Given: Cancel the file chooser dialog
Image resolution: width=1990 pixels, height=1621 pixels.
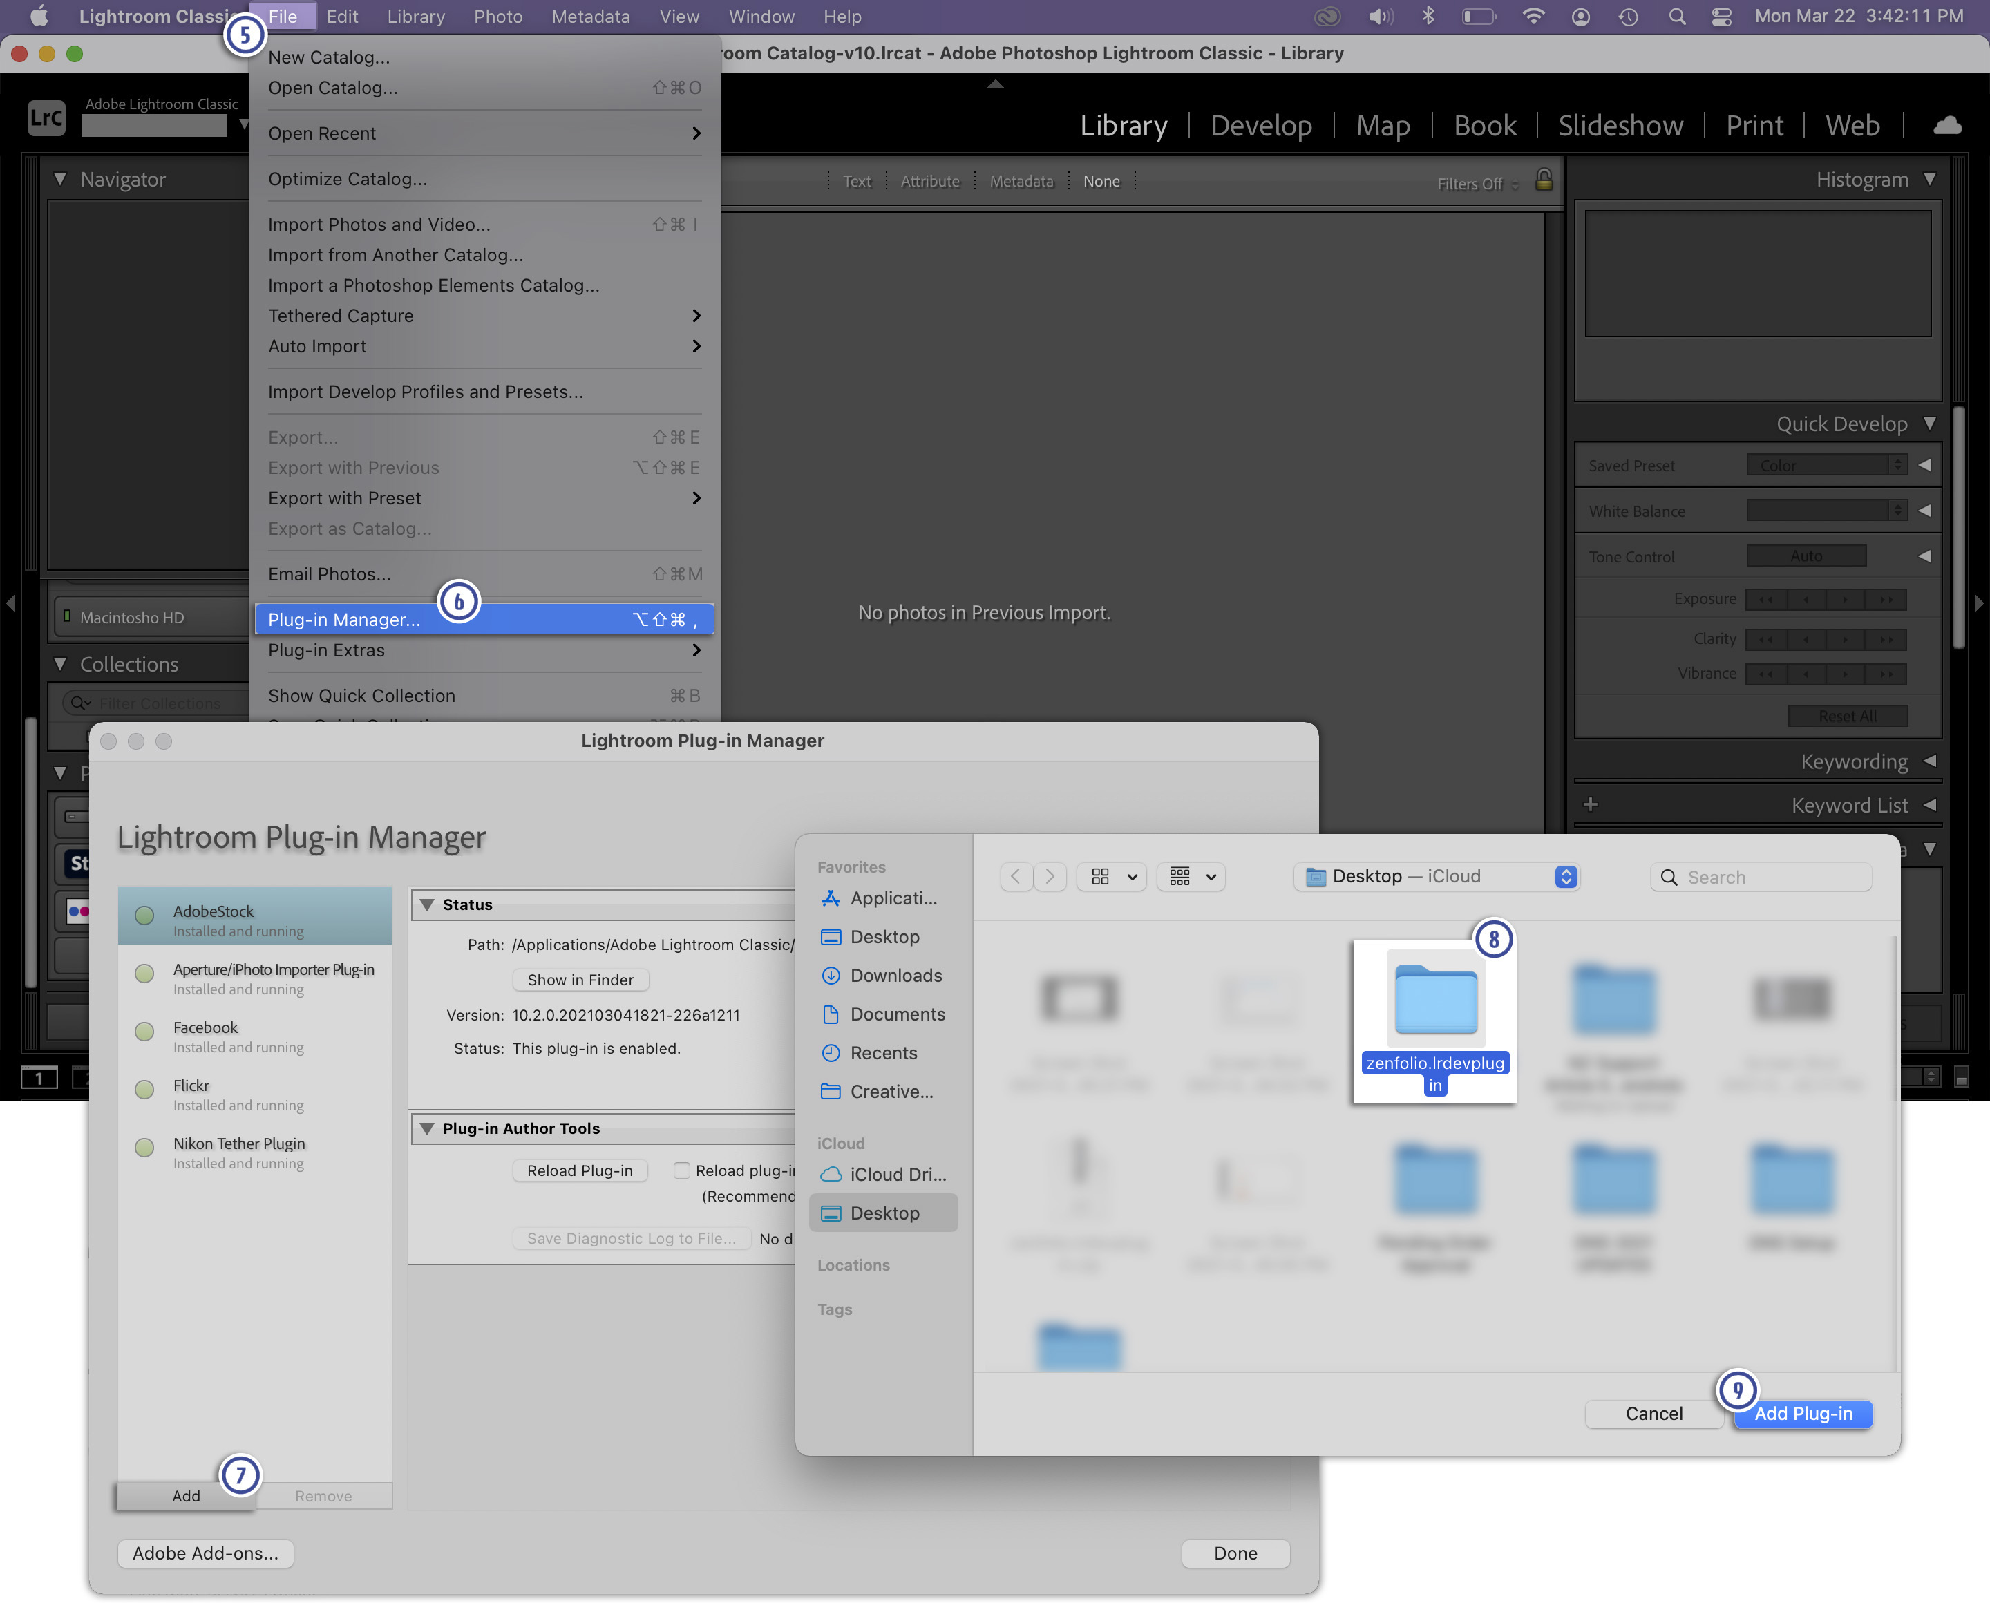Looking at the screenshot, I should pos(1653,1413).
